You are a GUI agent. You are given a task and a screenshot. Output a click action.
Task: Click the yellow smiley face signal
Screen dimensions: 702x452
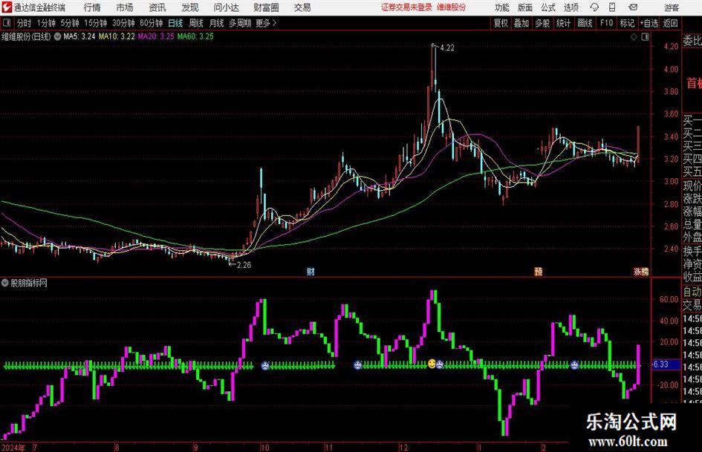point(432,364)
